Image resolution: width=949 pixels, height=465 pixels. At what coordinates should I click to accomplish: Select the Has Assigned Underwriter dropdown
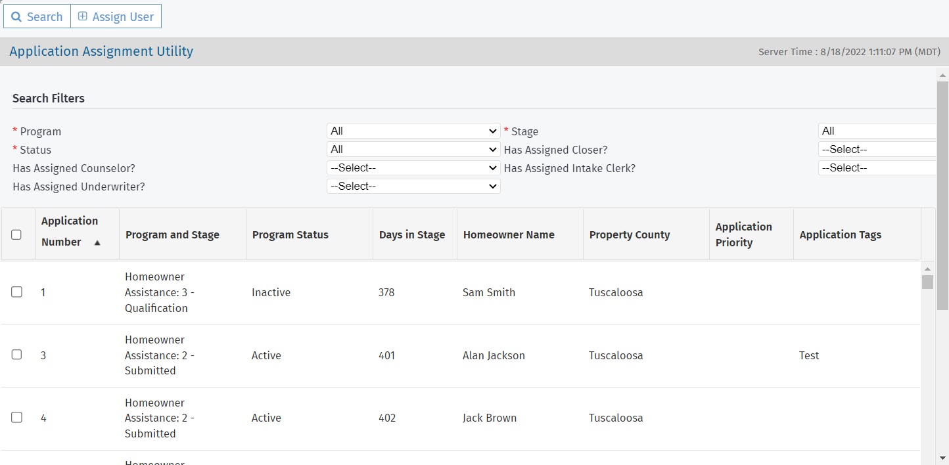click(413, 186)
